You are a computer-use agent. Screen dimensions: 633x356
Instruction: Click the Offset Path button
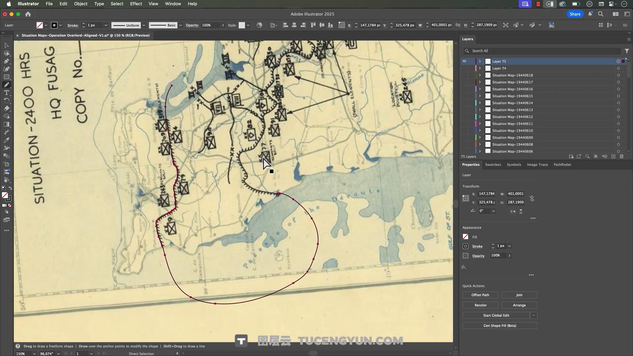(480, 295)
